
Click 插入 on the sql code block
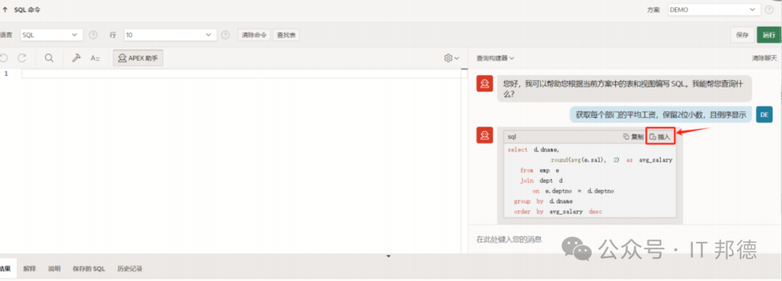(660, 137)
